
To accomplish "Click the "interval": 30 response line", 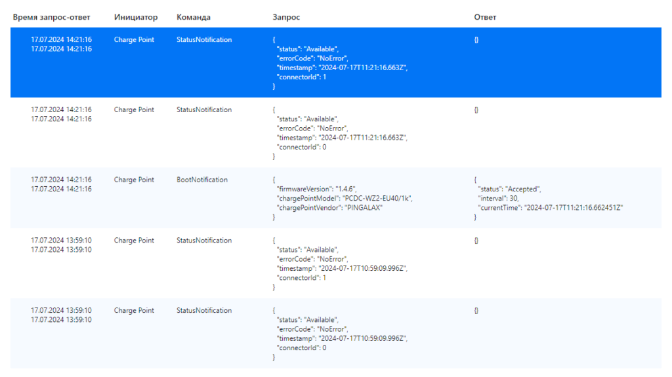I will pyautogui.click(x=499, y=198).
